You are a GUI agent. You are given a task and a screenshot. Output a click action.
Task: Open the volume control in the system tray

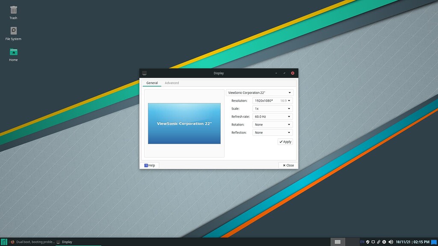pyautogui.click(x=391, y=242)
